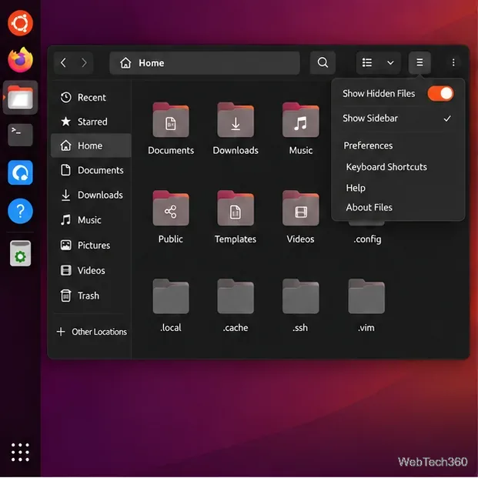Open Trash in the sidebar
The width and height of the screenshot is (478, 478).
(91, 296)
